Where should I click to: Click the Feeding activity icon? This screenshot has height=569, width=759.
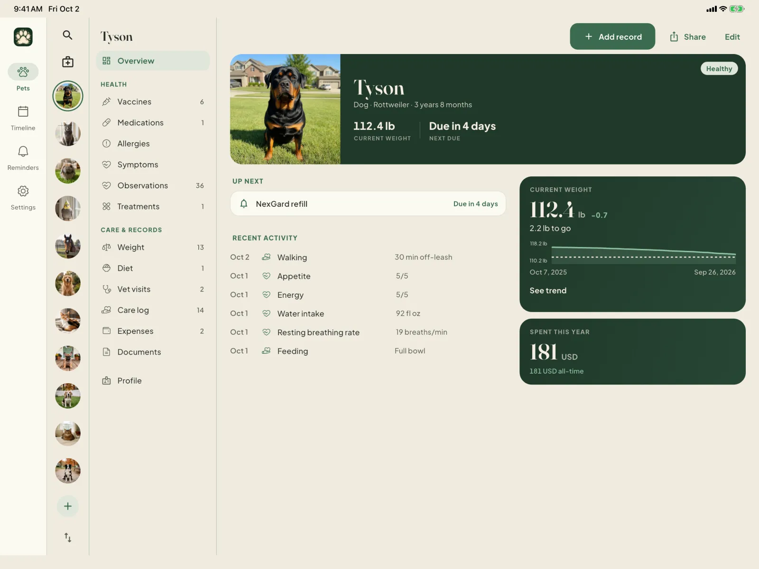(267, 350)
